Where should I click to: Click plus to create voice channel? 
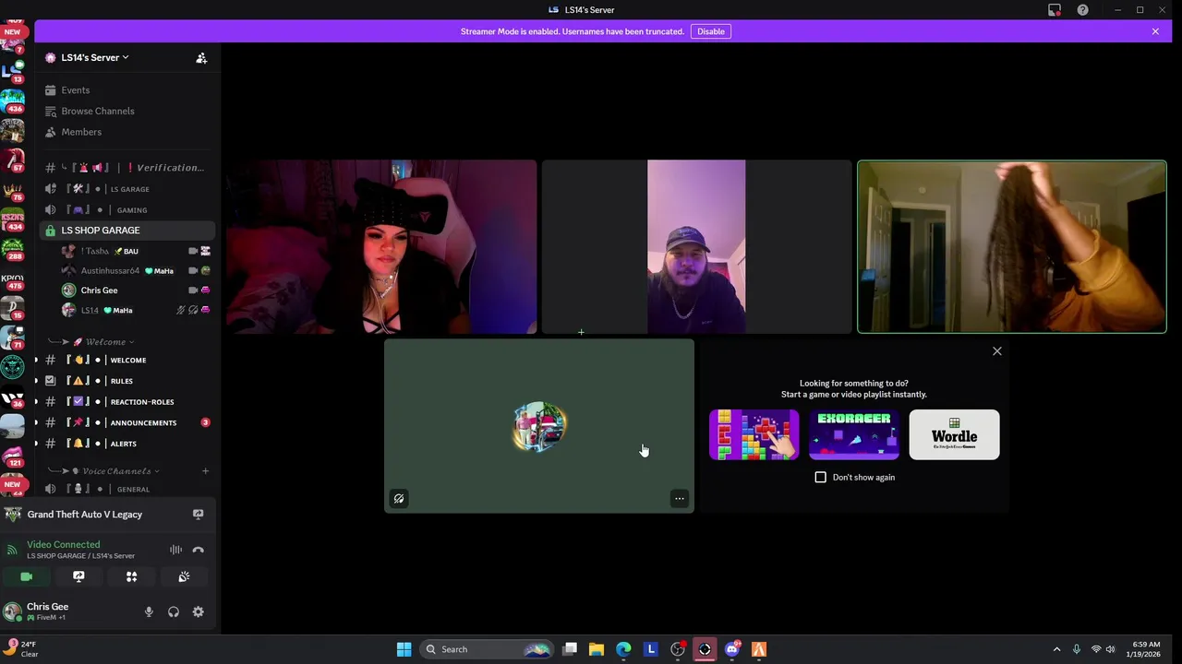click(205, 471)
